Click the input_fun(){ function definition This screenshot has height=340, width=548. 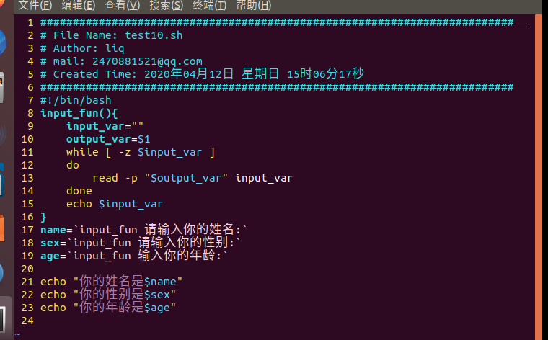click(x=79, y=113)
